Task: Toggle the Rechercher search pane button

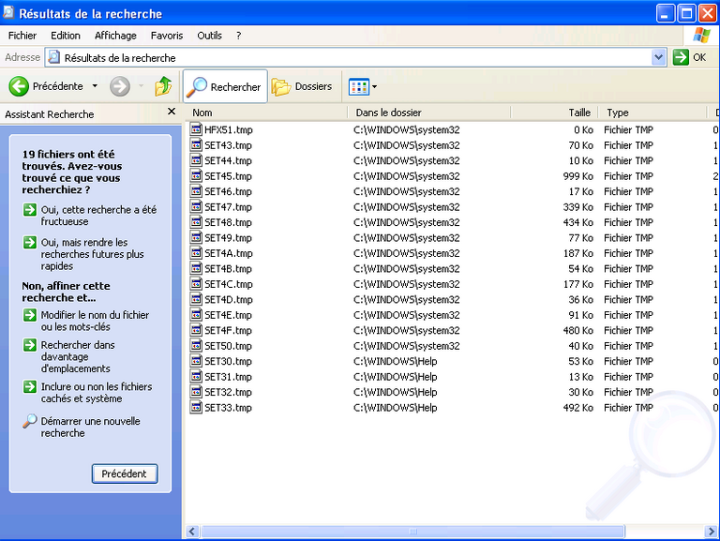Action: [x=225, y=86]
